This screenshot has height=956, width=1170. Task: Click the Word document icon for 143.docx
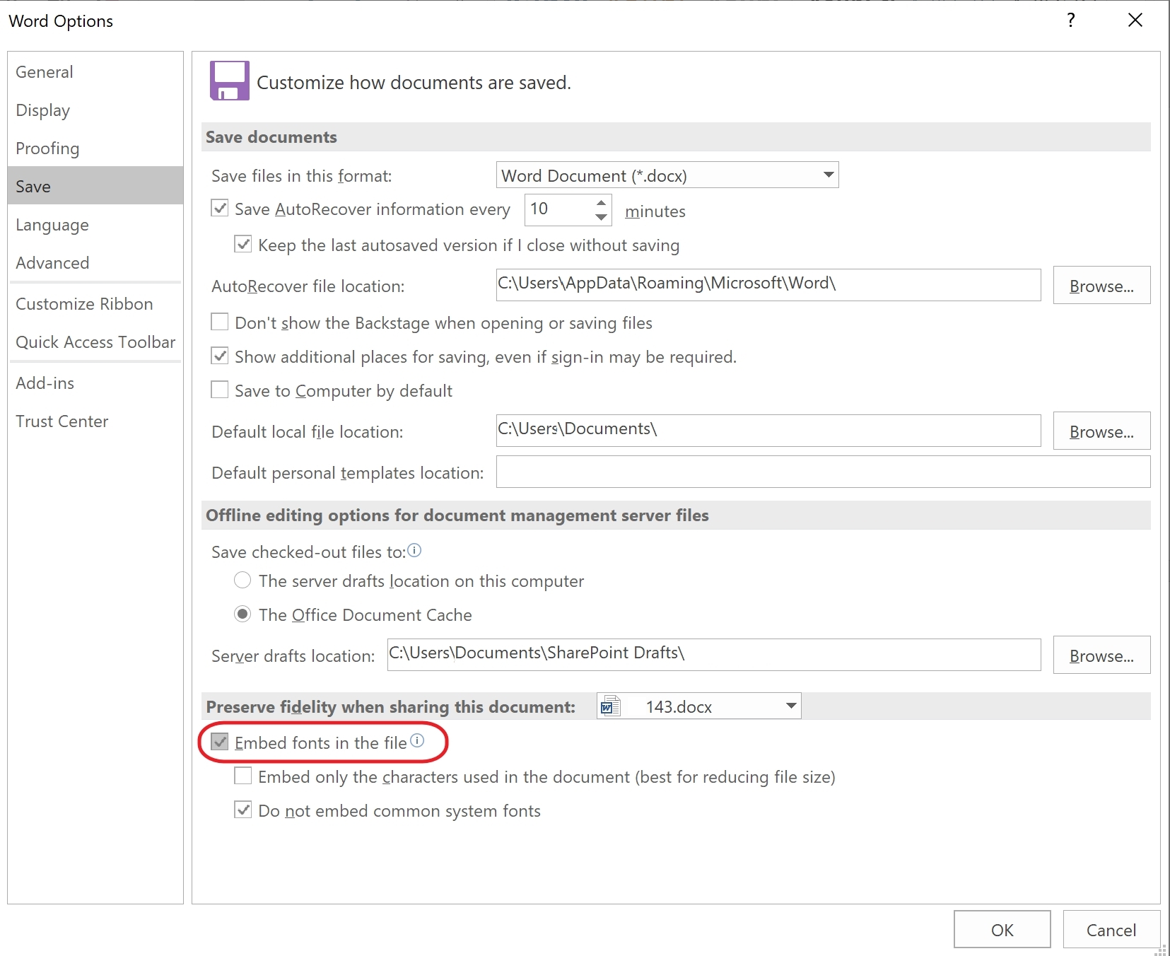click(610, 706)
